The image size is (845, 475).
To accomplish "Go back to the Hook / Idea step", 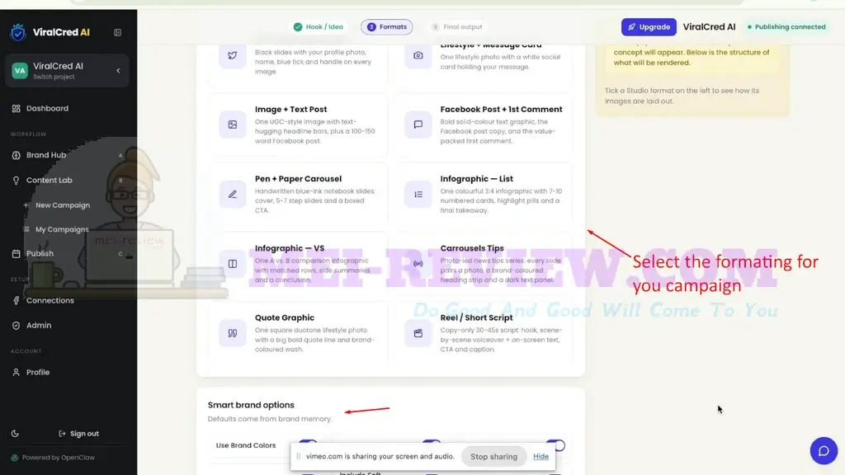I will click(319, 27).
